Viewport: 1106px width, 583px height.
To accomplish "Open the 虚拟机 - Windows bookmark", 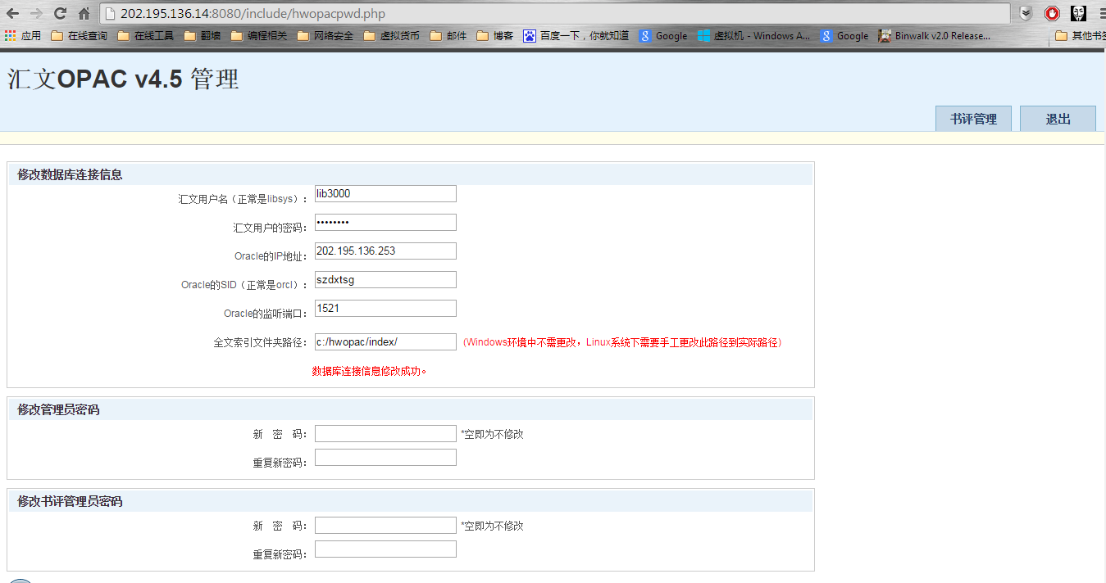I will [753, 36].
